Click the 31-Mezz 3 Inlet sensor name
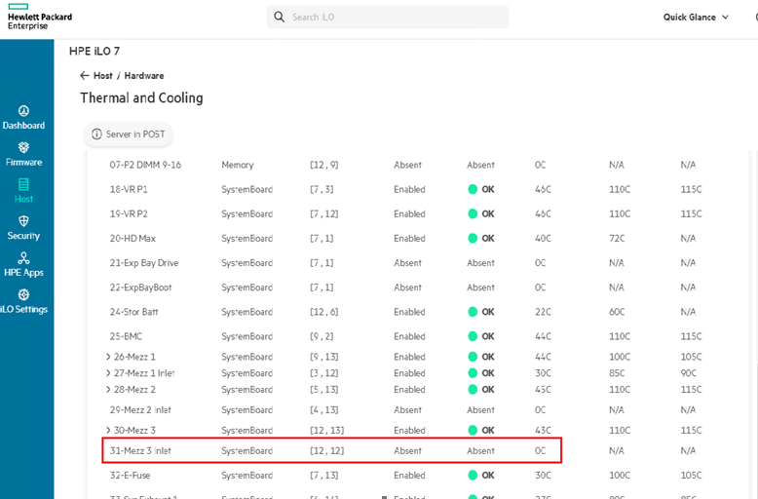758x499 pixels. coord(140,450)
